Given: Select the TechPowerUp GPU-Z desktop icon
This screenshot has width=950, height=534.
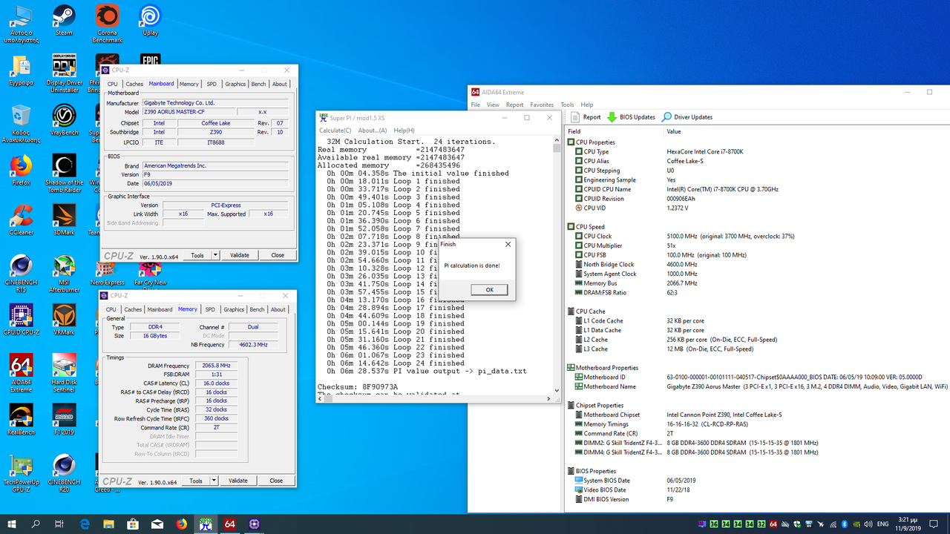Looking at the screenshot, I should point(21,473).
